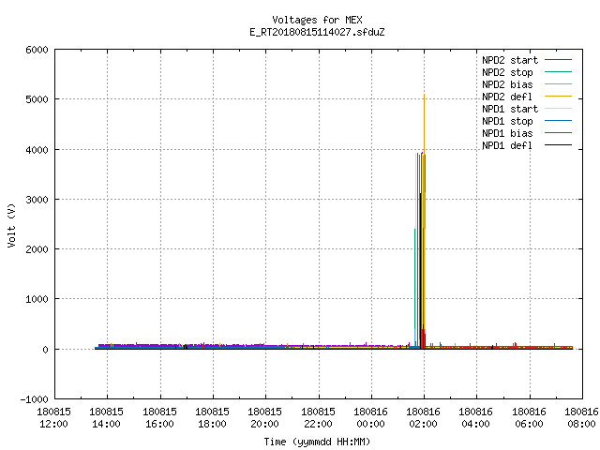The width and height of the screenshot is (600, 450).
Task: Click the orange spike peak above 5000 V
Action: (424, 96)
